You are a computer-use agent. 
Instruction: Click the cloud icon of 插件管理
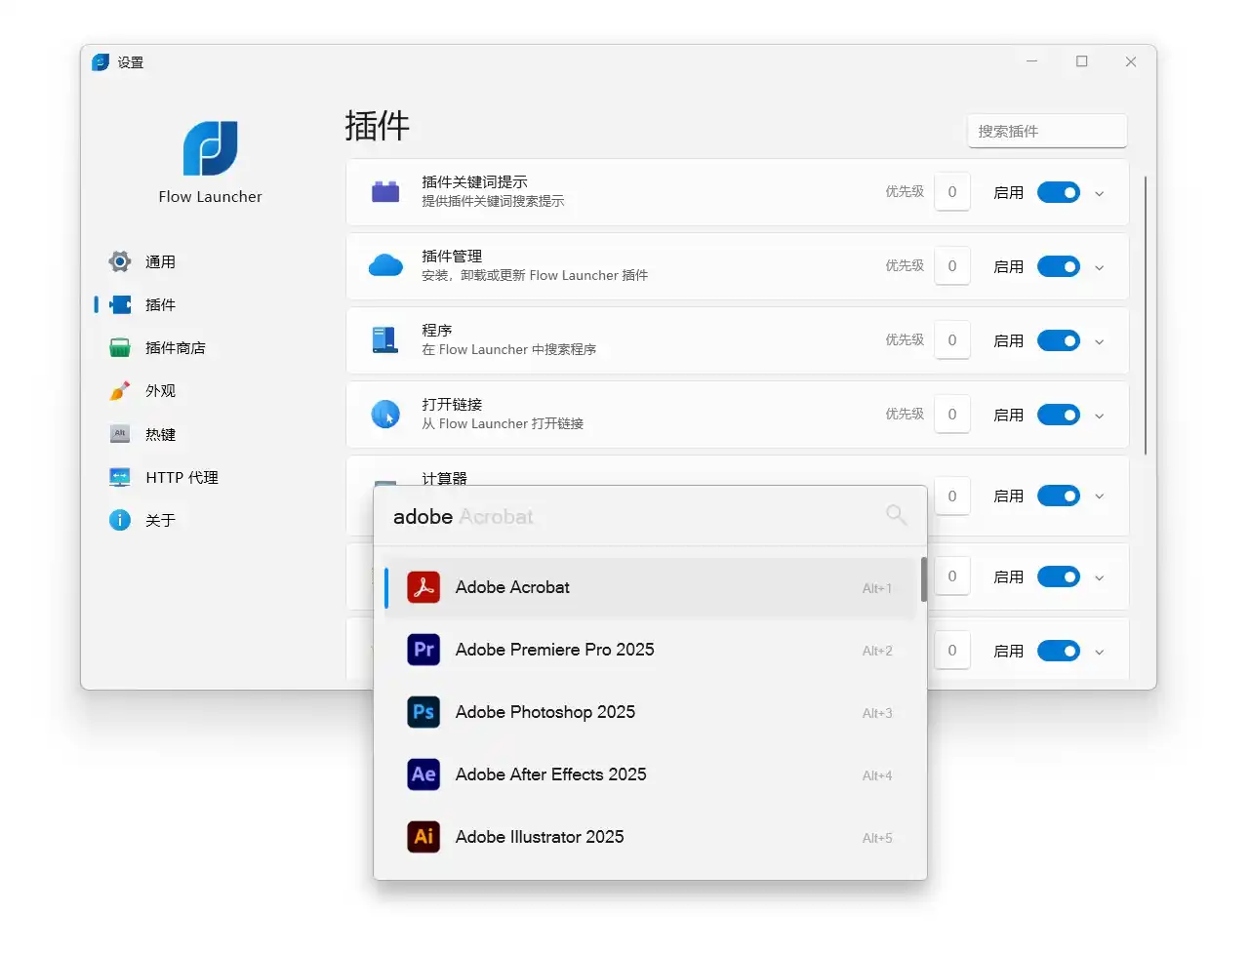(385, 265)
